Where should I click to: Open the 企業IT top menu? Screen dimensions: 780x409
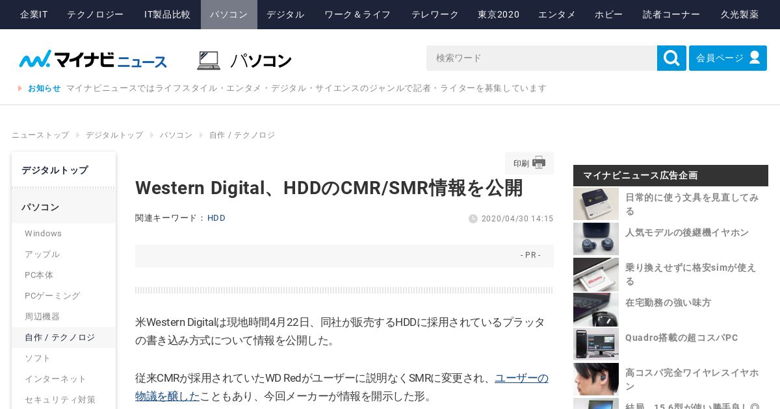coord(34,14)
